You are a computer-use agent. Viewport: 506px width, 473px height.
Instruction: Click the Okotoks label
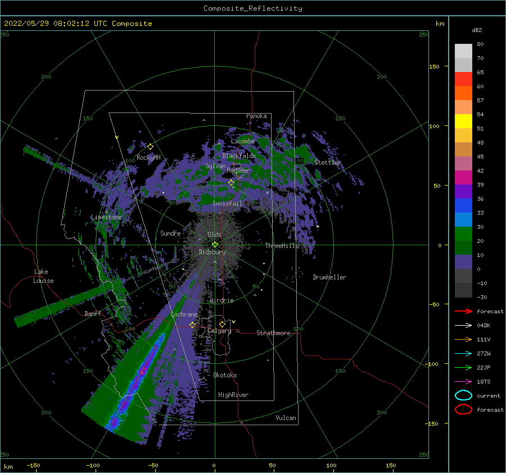click(225, 375)
